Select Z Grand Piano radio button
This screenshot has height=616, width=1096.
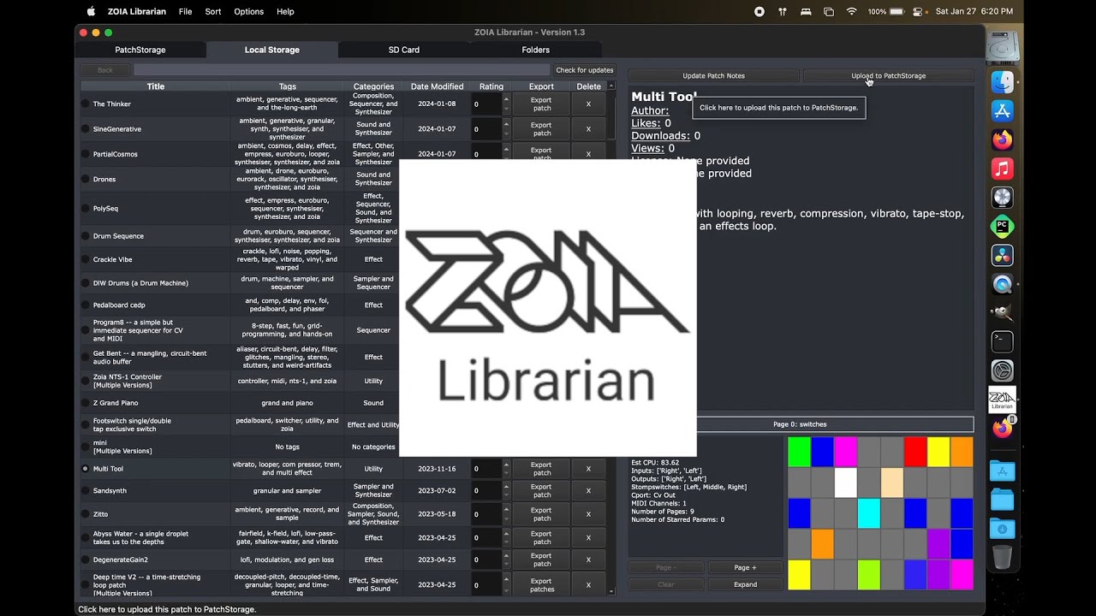point(85,403)
